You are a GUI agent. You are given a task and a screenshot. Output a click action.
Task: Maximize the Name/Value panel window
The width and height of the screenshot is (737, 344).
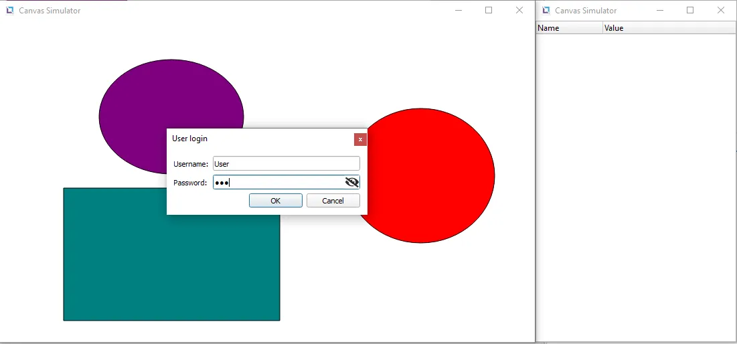pyautogui.click(x=690, y=10)
